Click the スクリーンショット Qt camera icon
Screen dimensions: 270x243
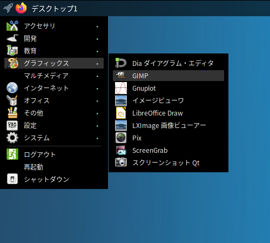121,162
